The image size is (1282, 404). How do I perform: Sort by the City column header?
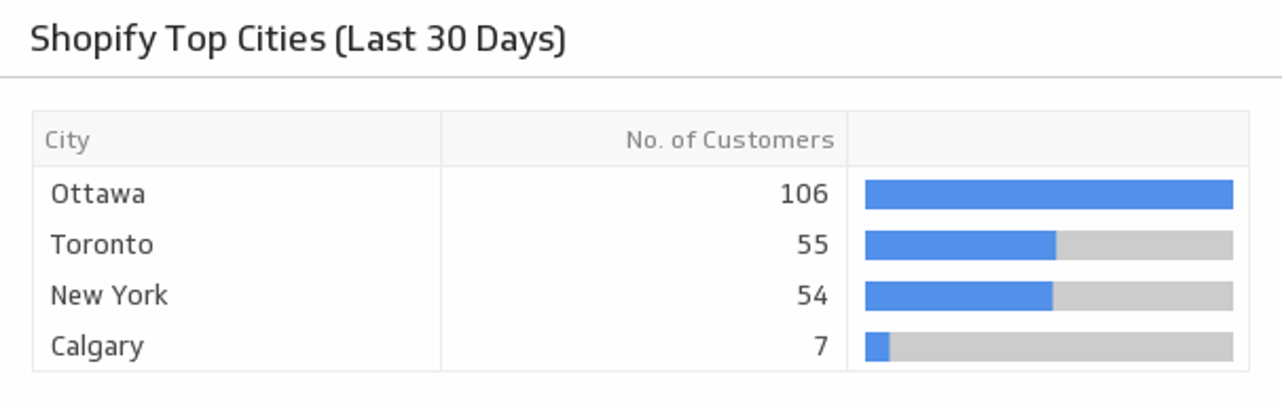[x=67, y=140]
